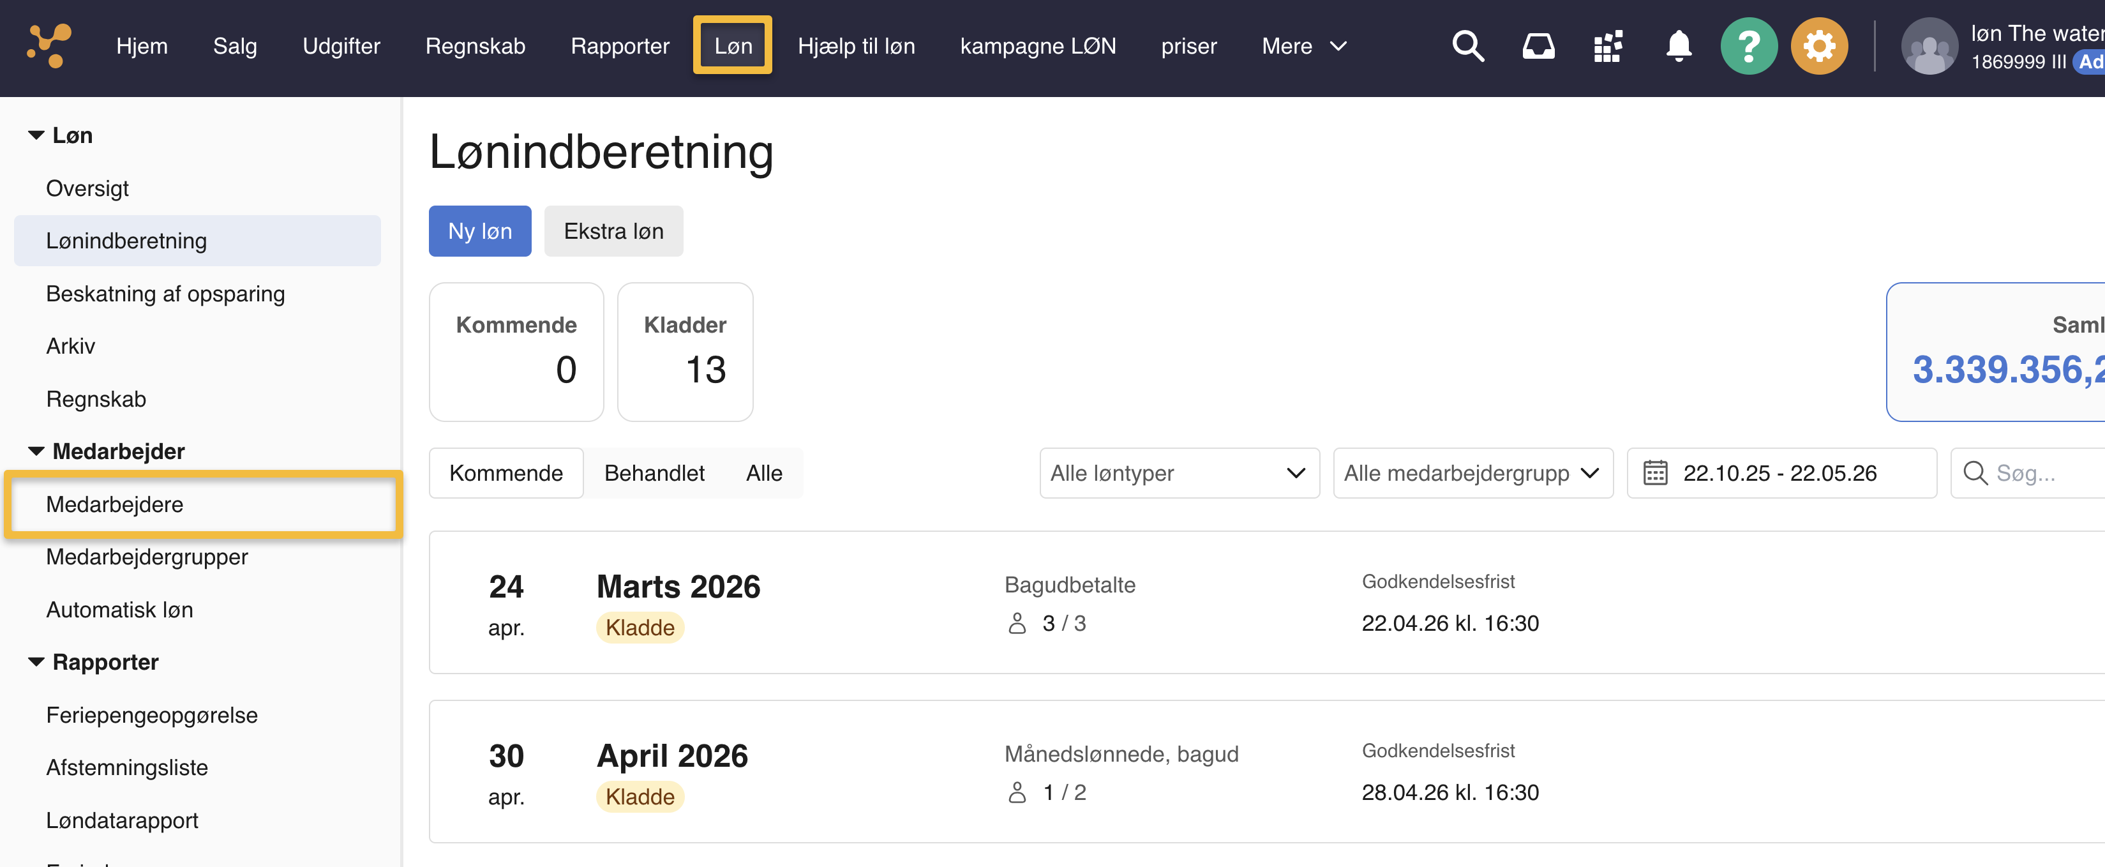This screenshot has width=2105, height=867.
Task: Collapse the Medarbejder sidebar section
Action: point(36,450)
